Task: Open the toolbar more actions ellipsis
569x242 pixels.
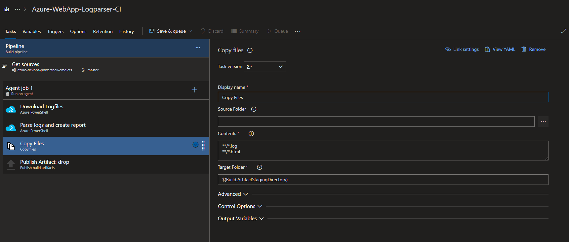Action: [298, 31]
